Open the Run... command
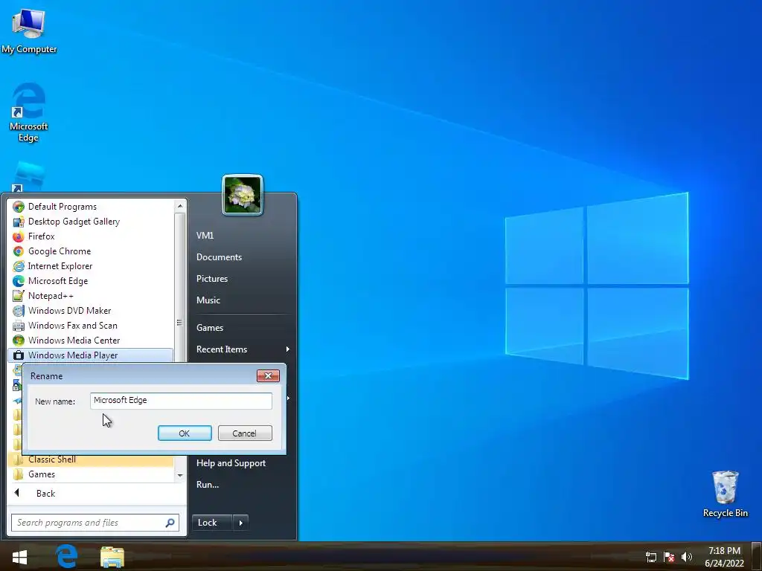The width and height of the screenshot is (762, 571). point(208,485)
